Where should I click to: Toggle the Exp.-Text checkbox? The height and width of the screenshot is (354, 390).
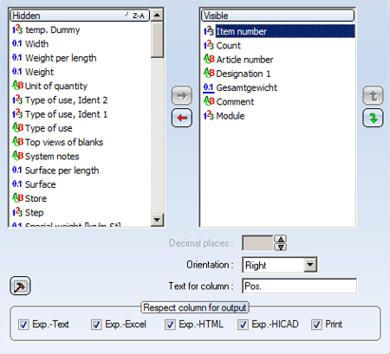tap(23, 325)
